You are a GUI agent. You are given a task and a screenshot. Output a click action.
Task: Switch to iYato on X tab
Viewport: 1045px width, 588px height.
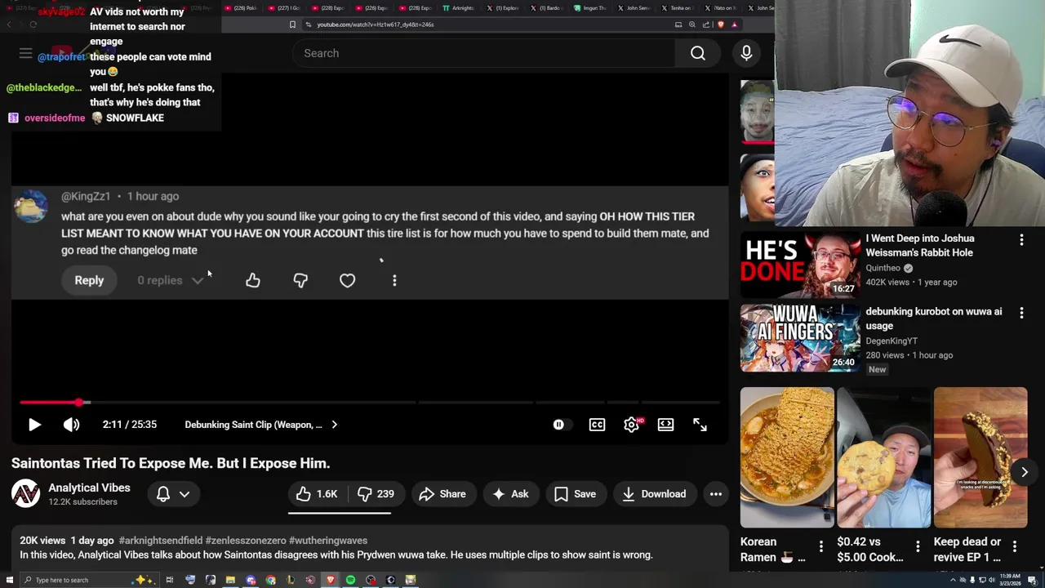[x=721, y=8]
